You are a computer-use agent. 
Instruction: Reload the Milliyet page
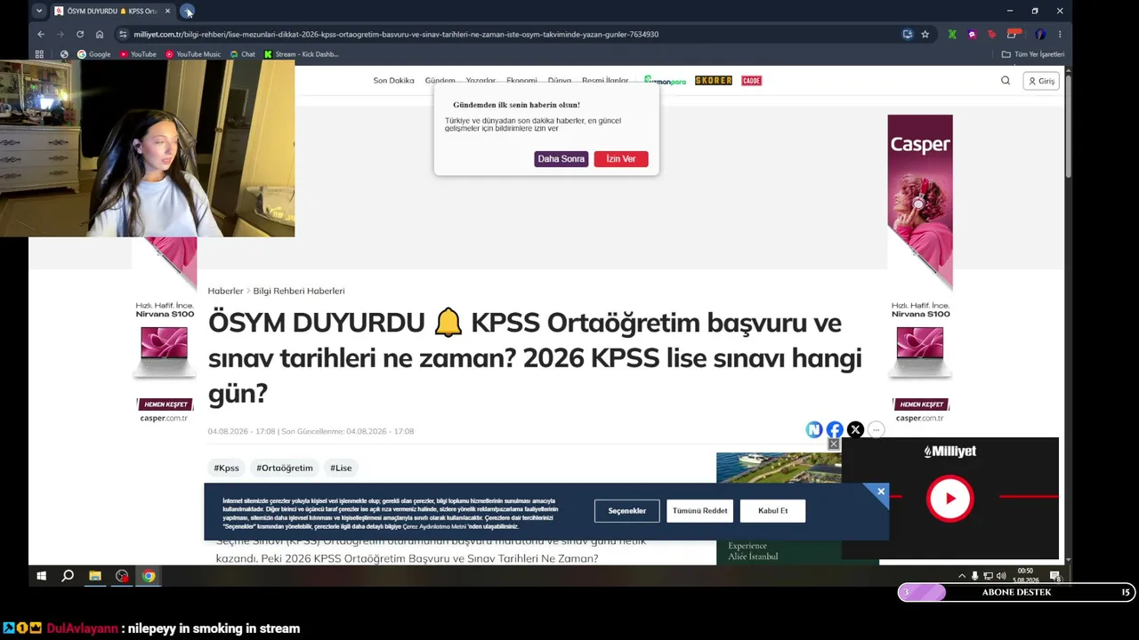pos(80,35)
